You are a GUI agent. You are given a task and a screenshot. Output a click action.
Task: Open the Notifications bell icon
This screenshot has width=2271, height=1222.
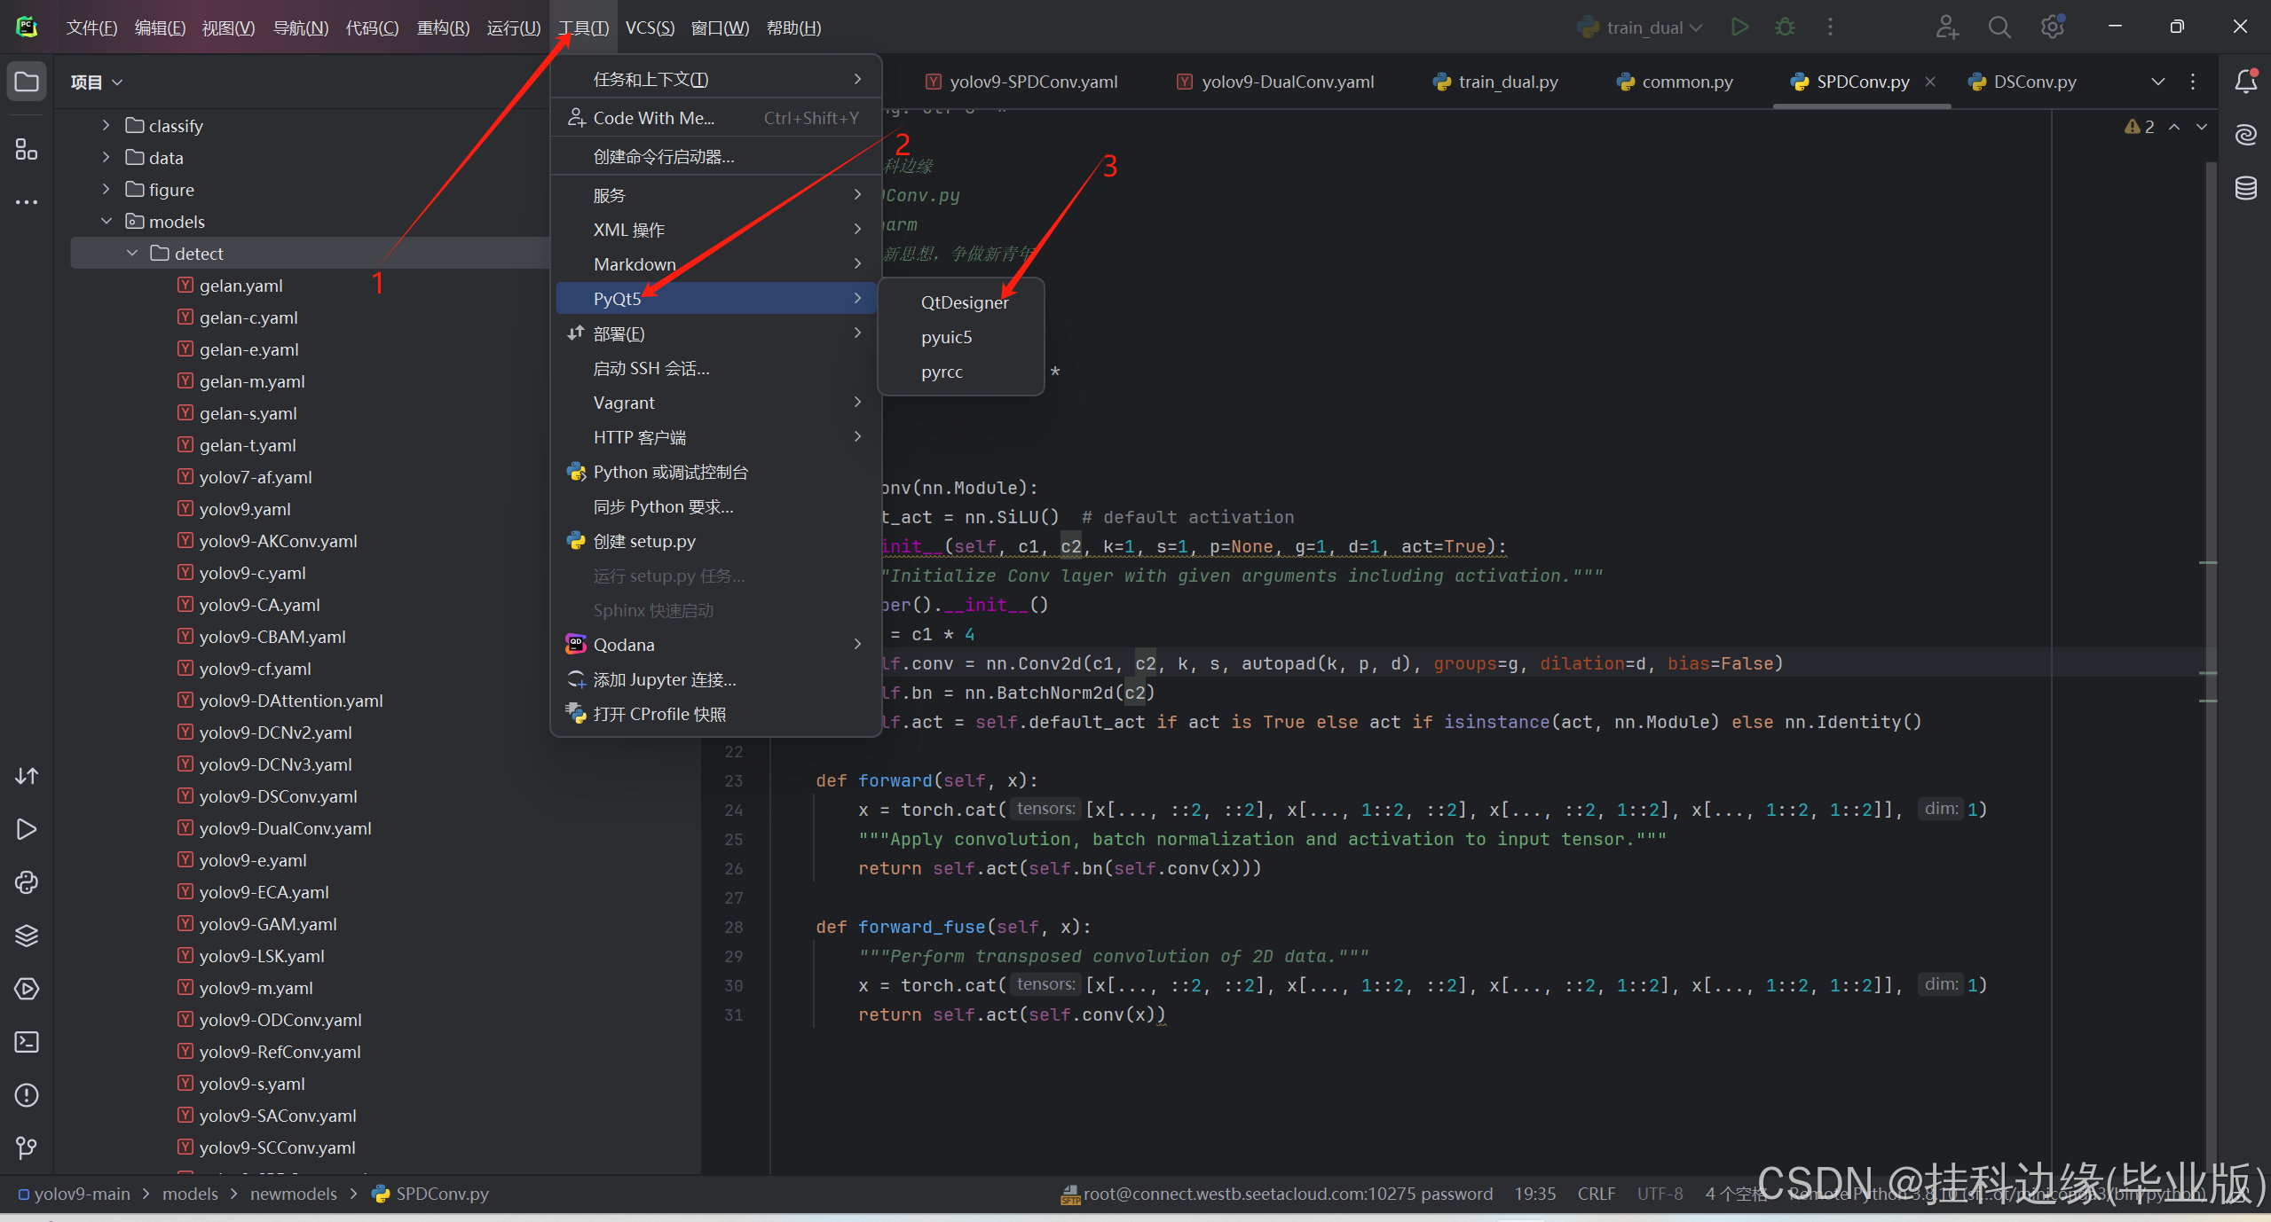[x=2245, y=82]
